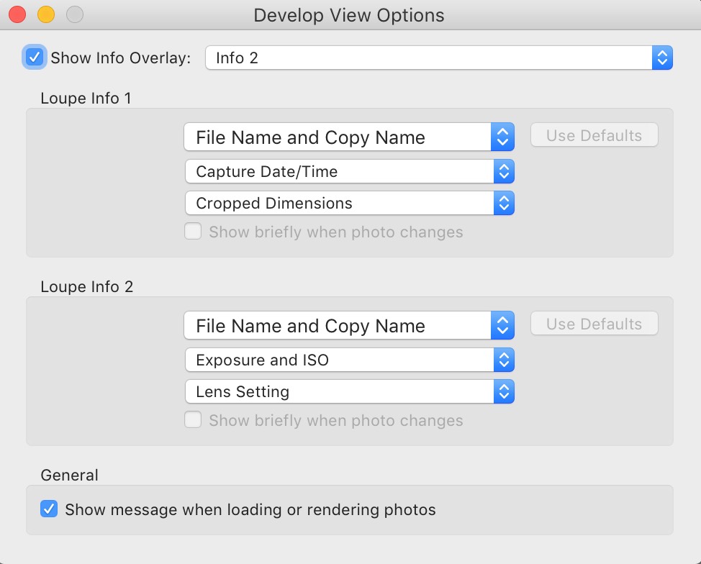Enable Show briefly when photo changes in Loupe Info 2
This screenshot has height=564, width=701.
pos(193,420)
